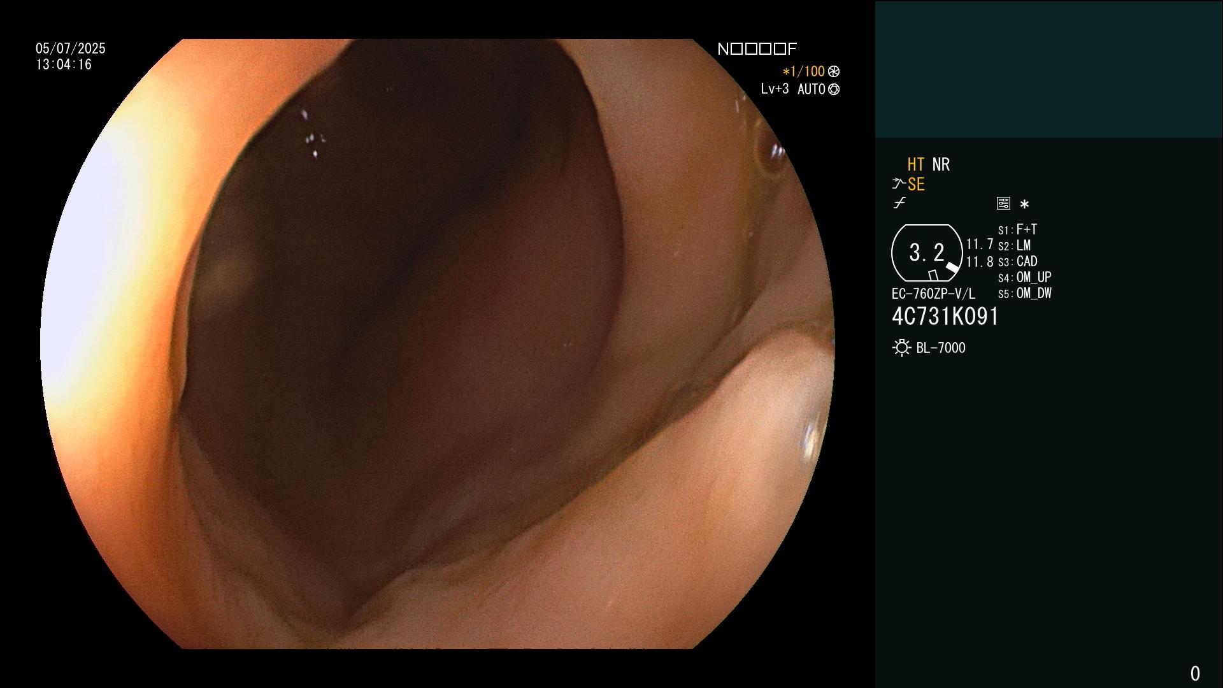The image size is (1223, 688).
Task: Click the serial number 4C731K091
Action: coord(945,317)
